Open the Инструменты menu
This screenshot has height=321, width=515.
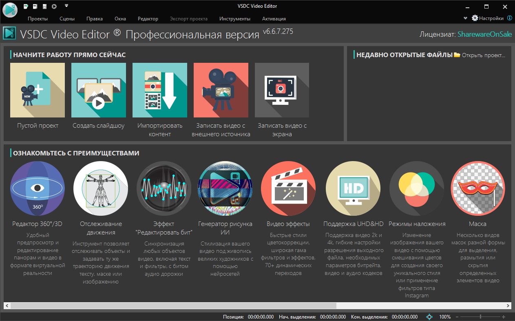coord(235,18)
